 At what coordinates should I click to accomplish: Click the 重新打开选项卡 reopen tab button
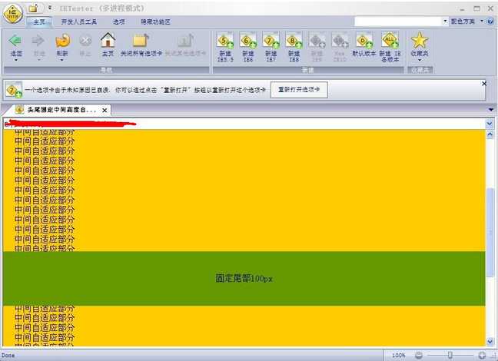point(299,90)
